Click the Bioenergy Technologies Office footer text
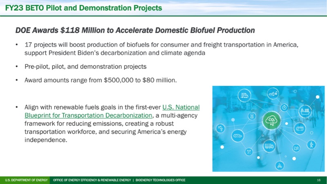The height and width of the screenshot is (184, 327). point(160,180)
